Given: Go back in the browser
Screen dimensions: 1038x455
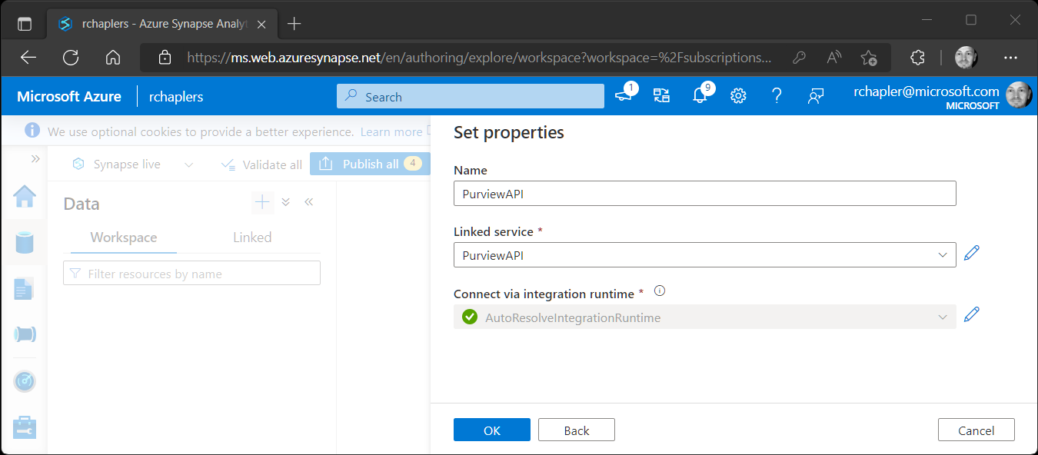Looking at the screenshot, I should [28, 58].
